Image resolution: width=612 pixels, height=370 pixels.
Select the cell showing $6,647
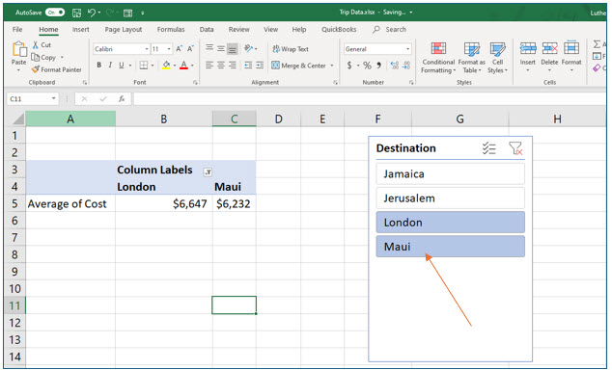coord(164,203)
